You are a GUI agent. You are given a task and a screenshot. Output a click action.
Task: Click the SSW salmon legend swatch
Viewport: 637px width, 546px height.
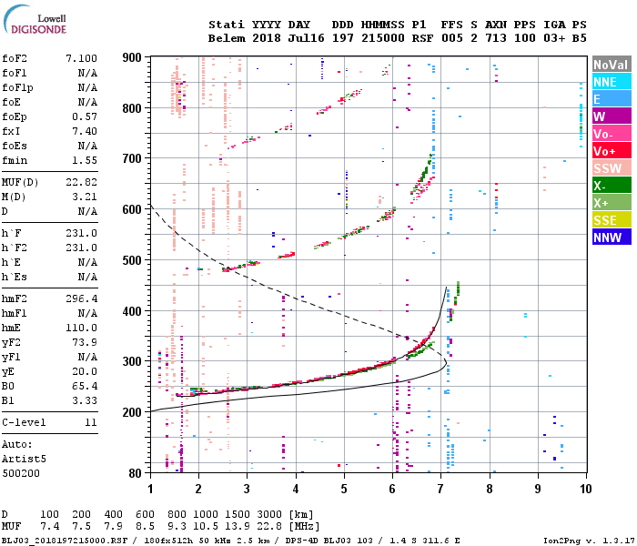(x=612, y=167)
